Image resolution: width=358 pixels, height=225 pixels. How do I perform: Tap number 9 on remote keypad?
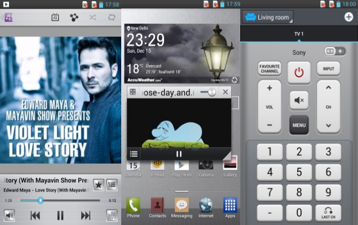pos(328,192)
